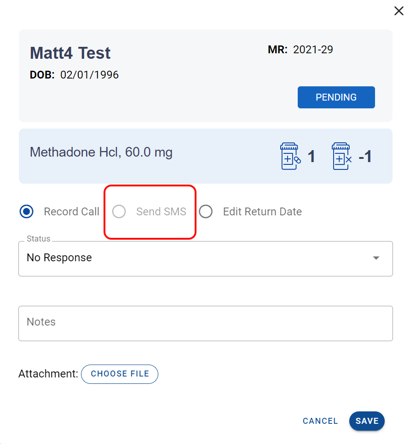Screen dimensions: 410x444
Task: Click the pill bottle with X icon
Action: pos(342,156)
